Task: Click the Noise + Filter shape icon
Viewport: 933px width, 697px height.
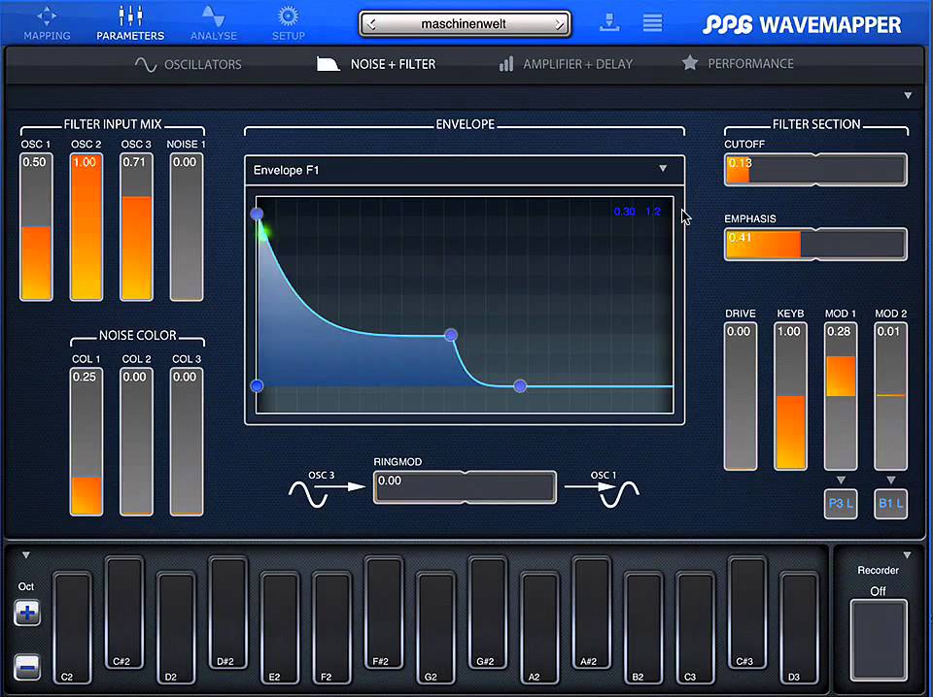Action: (x=328, y=63)
